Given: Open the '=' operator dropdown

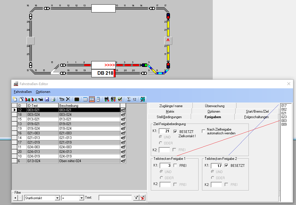Looking at the screenshot, I should tap(81, 198).
